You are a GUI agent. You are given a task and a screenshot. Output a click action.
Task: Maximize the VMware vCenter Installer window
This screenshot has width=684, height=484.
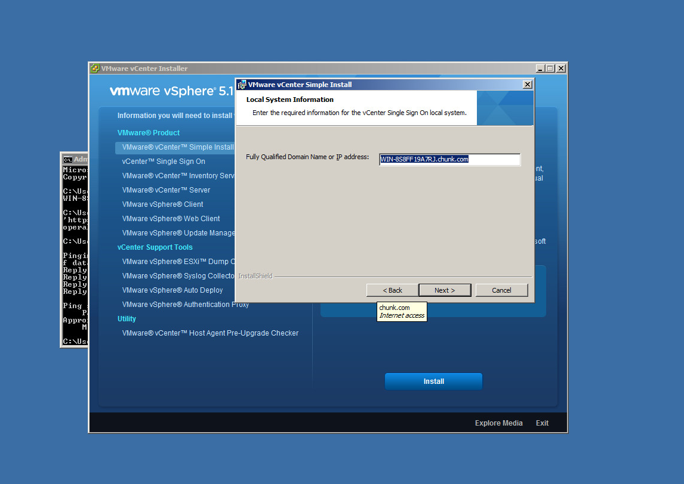coord(550,69)
